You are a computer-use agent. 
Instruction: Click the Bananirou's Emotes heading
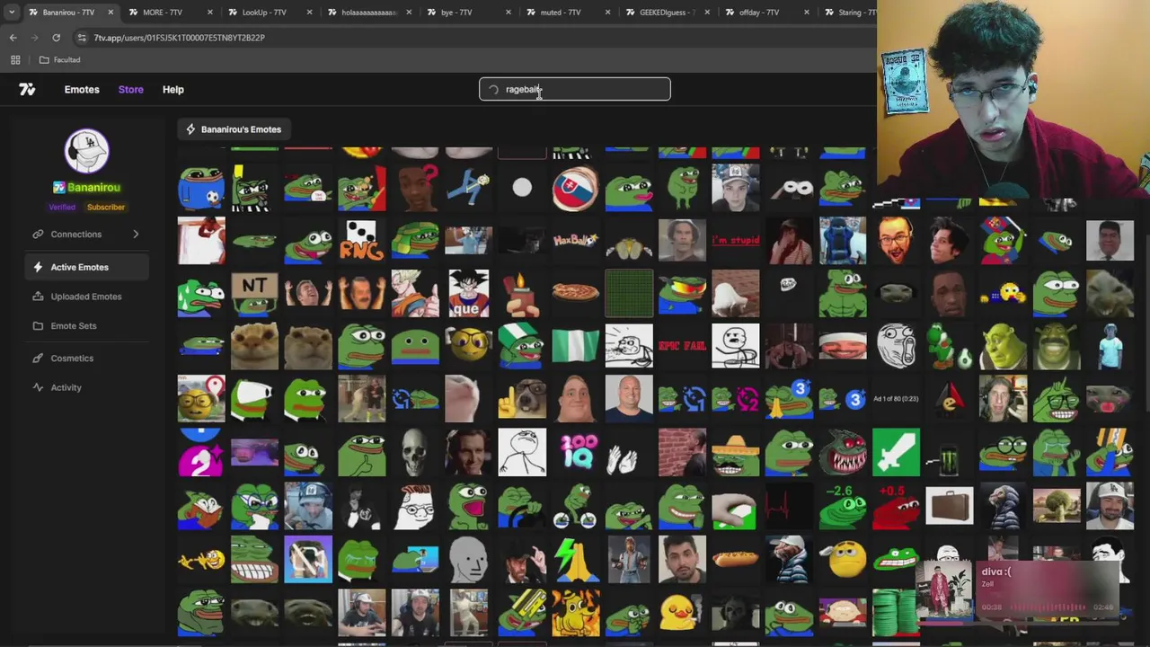pyautogui.click(x=234, y=129)
